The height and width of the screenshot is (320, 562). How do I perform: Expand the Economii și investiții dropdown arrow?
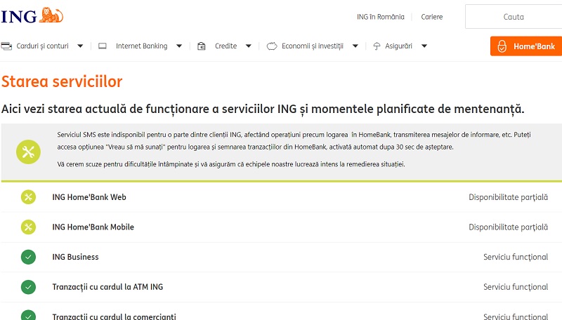[x=355, y=46]
